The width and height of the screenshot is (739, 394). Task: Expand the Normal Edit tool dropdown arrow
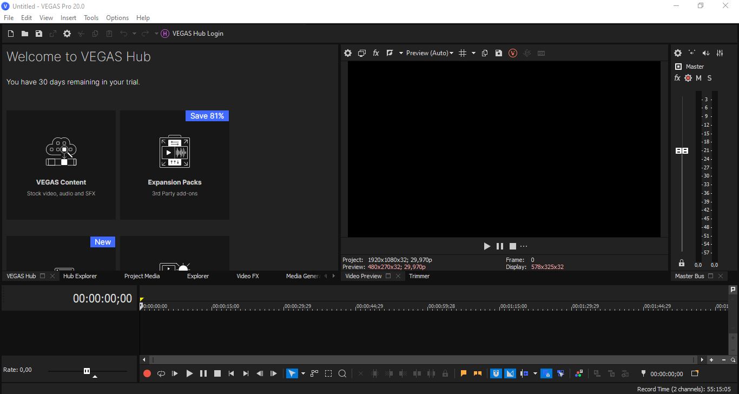click(x=303, y=373)
